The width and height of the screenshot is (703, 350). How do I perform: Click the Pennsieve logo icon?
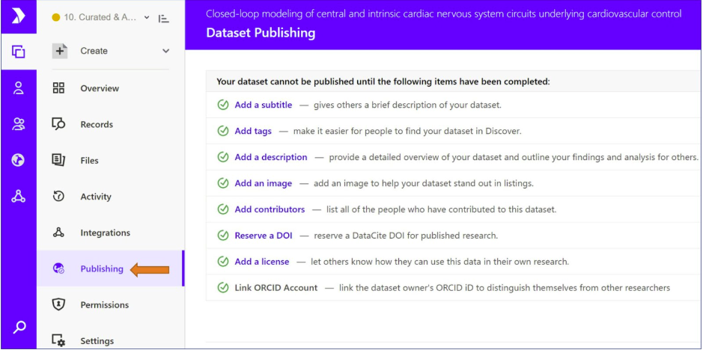point(19,16)
